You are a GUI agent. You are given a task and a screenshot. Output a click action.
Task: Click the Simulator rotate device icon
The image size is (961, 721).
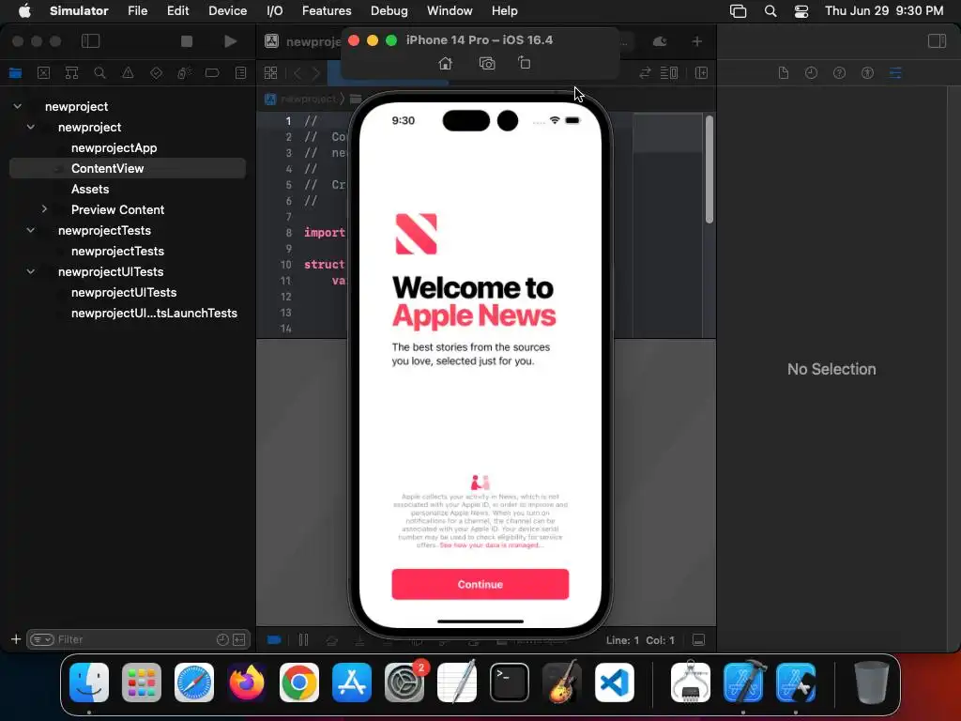click(524, 63)
